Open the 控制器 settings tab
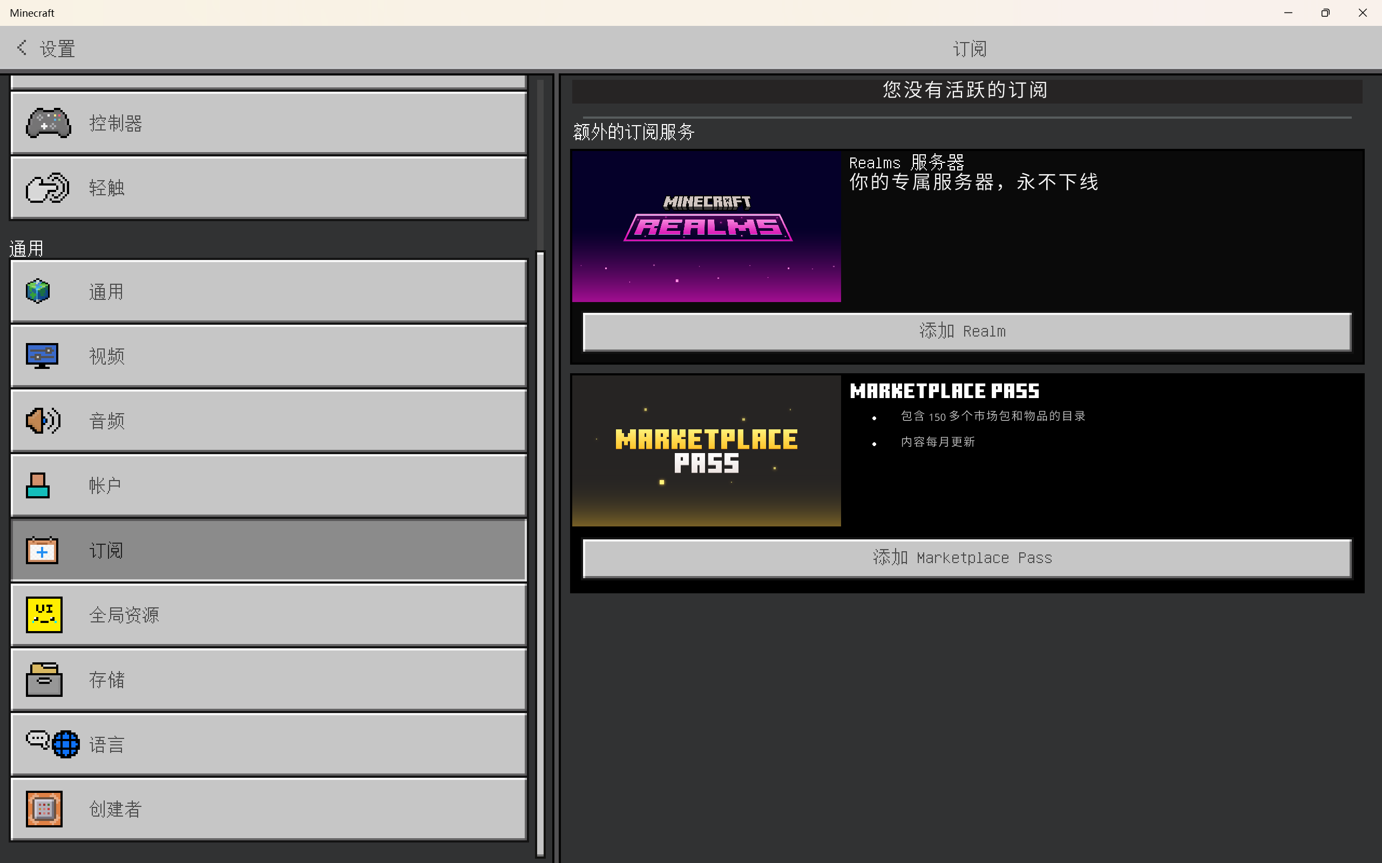1382x863 pixels. 268,123
